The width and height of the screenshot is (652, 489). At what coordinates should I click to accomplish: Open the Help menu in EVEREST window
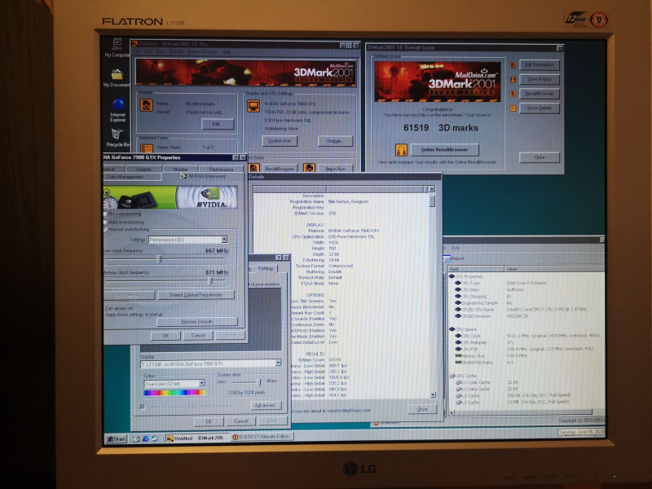click(x=456, y=249)
